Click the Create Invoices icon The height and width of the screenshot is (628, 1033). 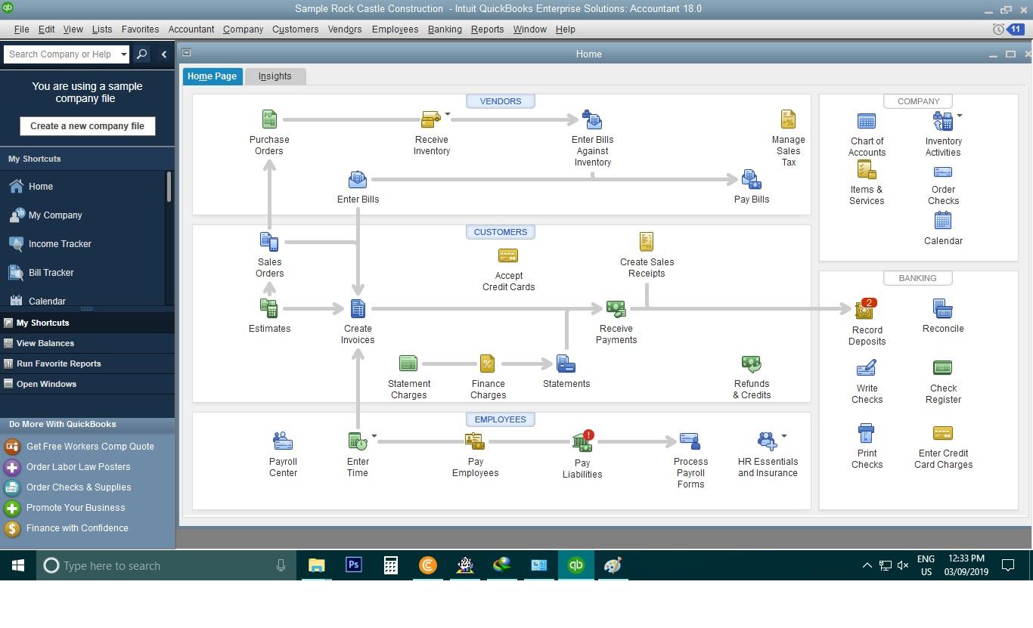click(x=358, y=309)
